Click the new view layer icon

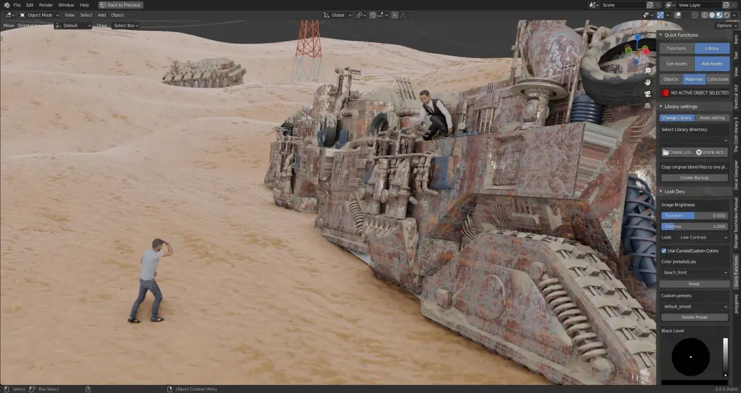tap(727, 5)
